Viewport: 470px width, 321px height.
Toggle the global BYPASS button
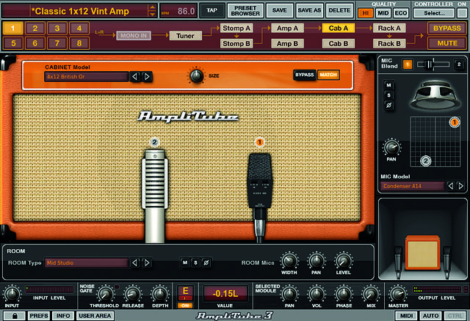coord(447,29)
